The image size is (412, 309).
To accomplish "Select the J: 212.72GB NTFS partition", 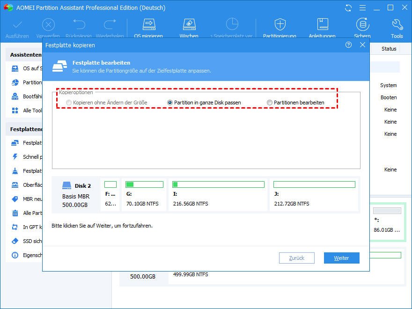I will point(314,195).
